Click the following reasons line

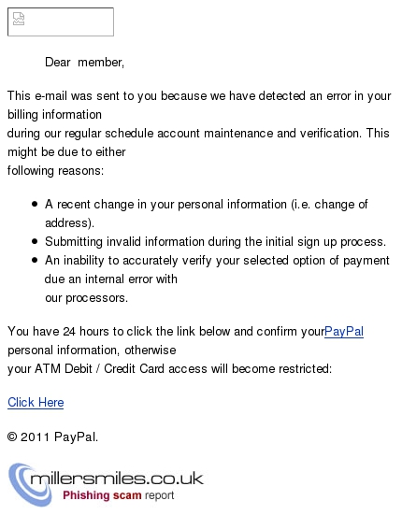pos(55,171)
